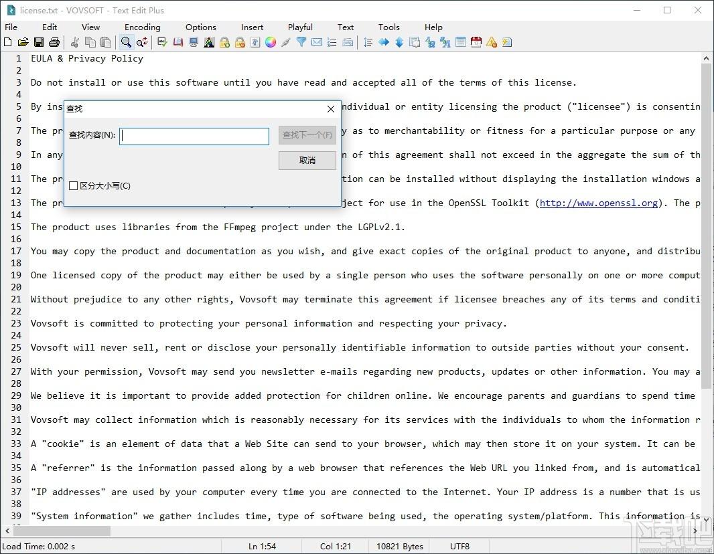The height and width of the screenshot is (554, 714).
Task: Click the FFmpeg LGPLv2.1 text line
Action: tap(218, 227)
